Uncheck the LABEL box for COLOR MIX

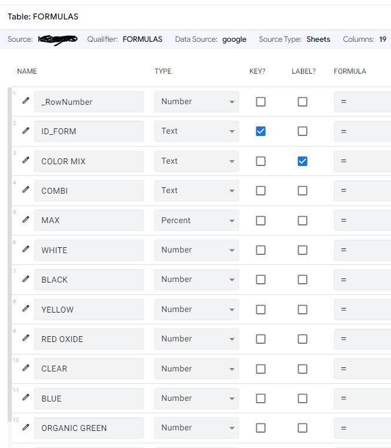(303, 161)
